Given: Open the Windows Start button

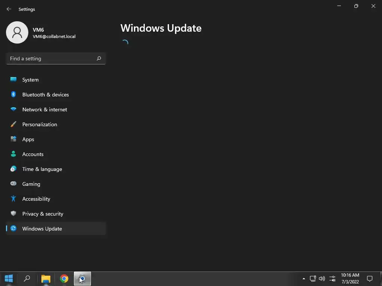Looking at the screenshot, I should pyautogui.click(x=9, y=279).
